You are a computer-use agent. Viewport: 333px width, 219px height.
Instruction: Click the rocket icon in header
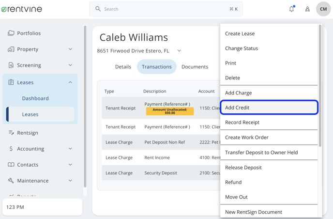tap(307, 9)
